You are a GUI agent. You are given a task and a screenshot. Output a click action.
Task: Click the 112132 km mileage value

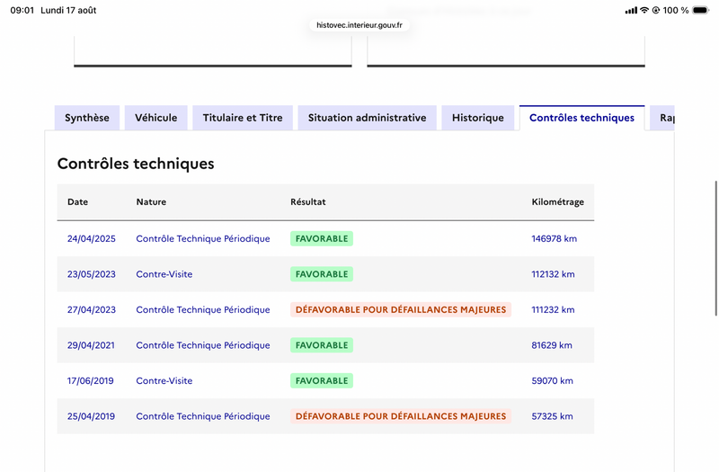coord(553,274)
